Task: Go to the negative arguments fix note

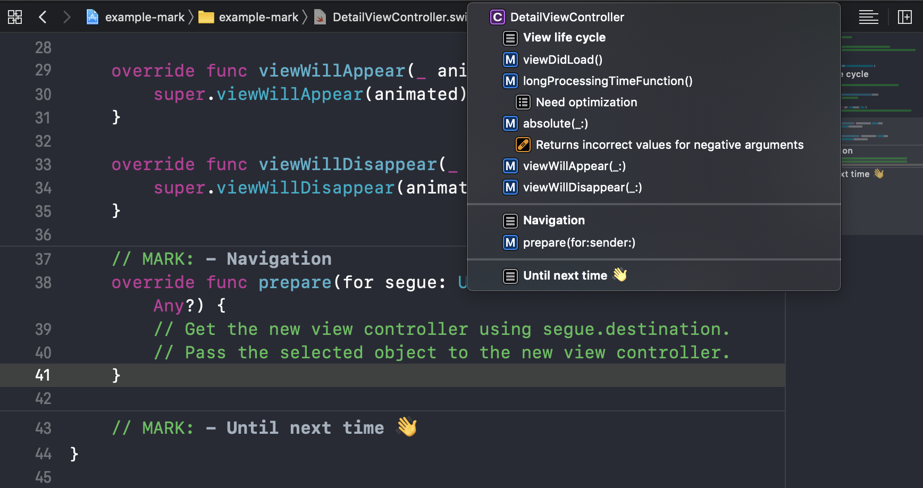Action: coord(669,145)
